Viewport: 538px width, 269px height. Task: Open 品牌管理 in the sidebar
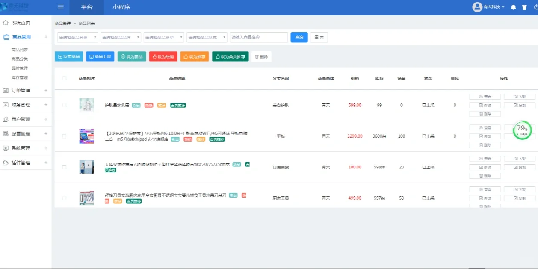point(20,68)
